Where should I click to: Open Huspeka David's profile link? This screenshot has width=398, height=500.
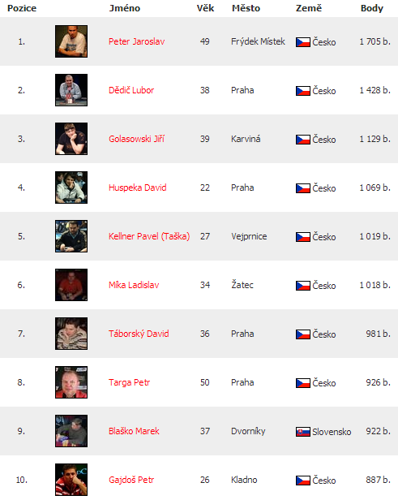(x=138, y=187)
